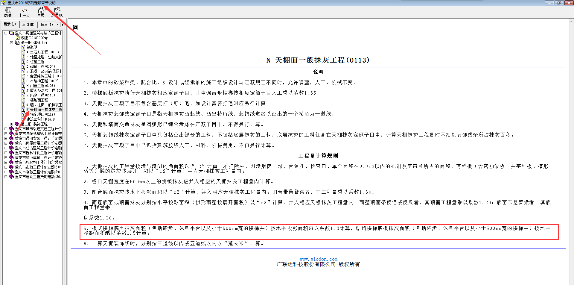Expand the 重庆市装配式建筑工程计价定 node
This screenshot has height=285, width=574.
tap(6, 134)
